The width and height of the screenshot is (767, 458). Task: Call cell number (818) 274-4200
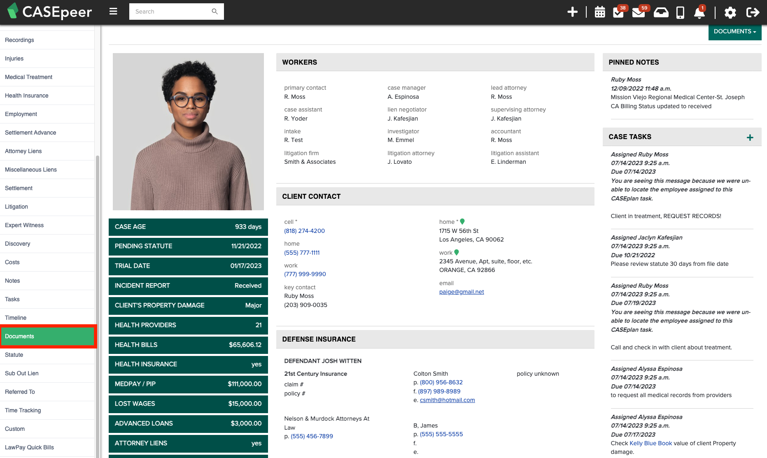(304, 231)
